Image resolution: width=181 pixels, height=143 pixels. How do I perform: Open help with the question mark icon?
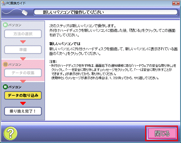coord(11,133)
